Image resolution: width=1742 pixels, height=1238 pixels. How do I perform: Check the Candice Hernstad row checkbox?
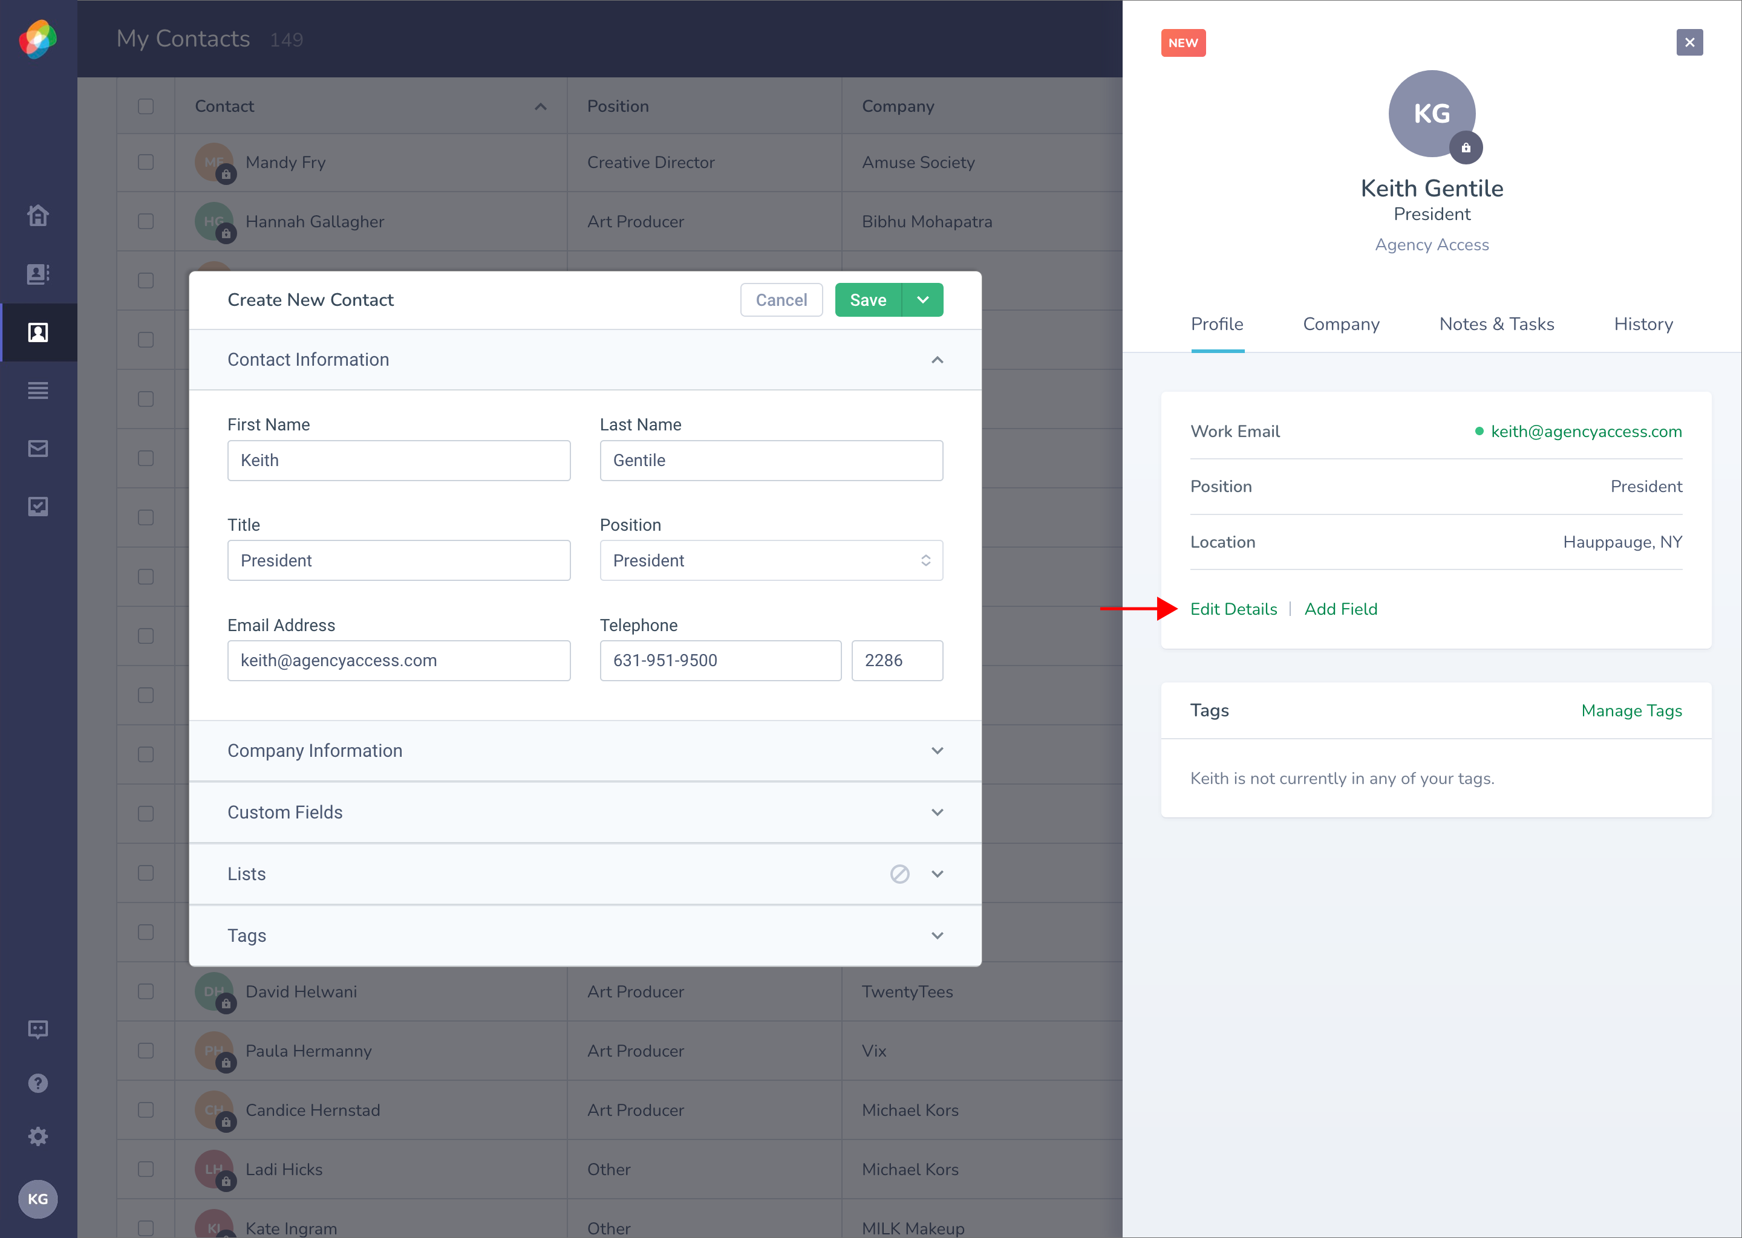[x=146, y=1110]
